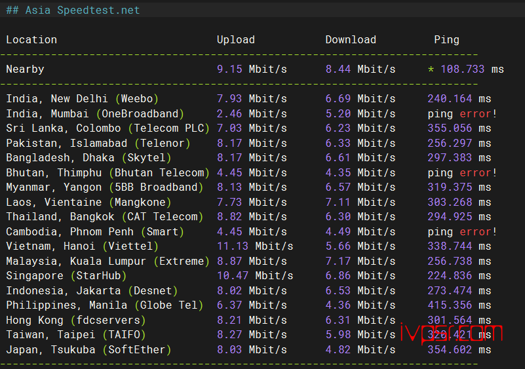
Task: Click Laos download value 7.11
Action: pos(338,203)
